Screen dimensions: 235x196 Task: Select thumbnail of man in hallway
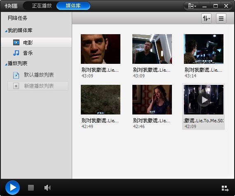click(152, 49)
